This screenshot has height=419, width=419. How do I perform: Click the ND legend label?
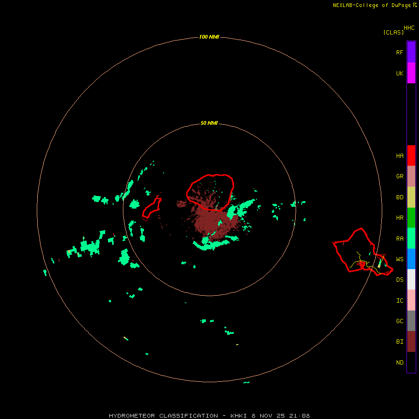pyautogui.click(x=399, y=363)
